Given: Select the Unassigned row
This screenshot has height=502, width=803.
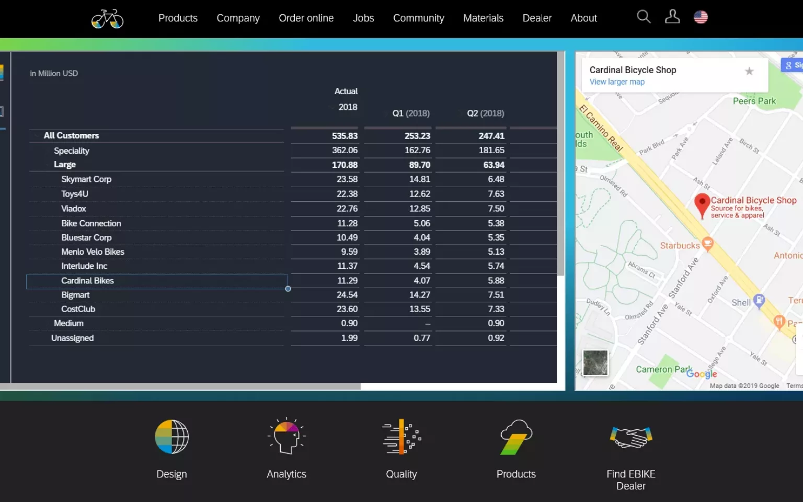Looking at the screenshot, I should click(x=157, y=338).
